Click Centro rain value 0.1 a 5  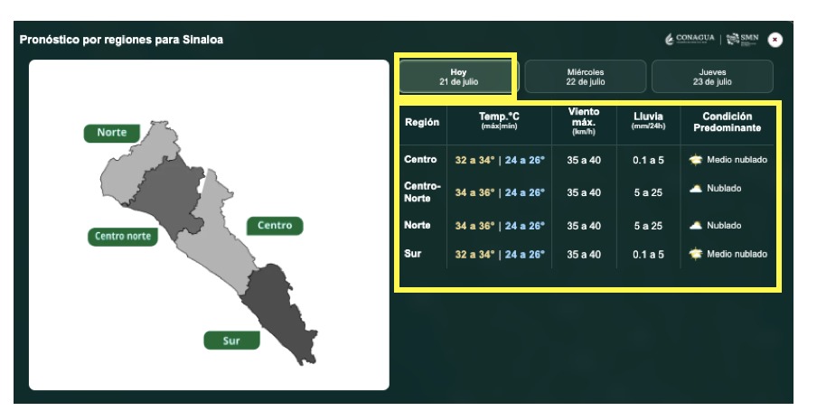(648, 160)
